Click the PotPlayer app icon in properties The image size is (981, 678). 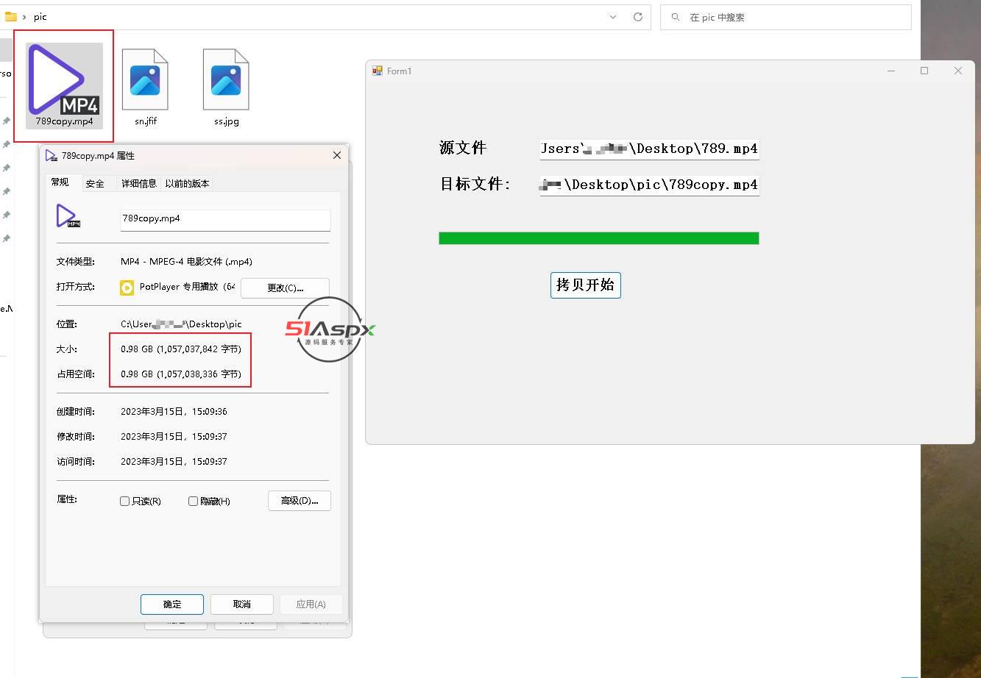[x=127, y=288]
